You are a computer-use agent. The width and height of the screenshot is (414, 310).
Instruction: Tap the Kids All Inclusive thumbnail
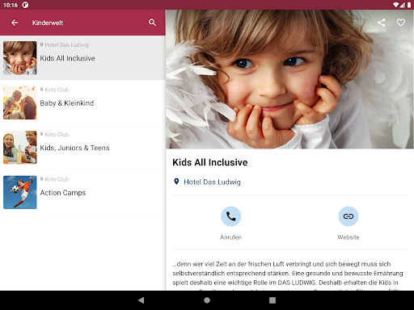20,58
